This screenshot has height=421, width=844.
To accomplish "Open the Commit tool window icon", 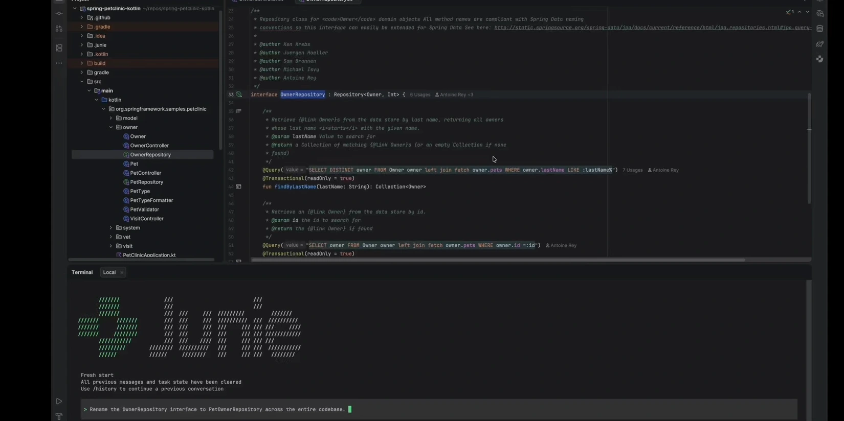I will coord(59,14).
